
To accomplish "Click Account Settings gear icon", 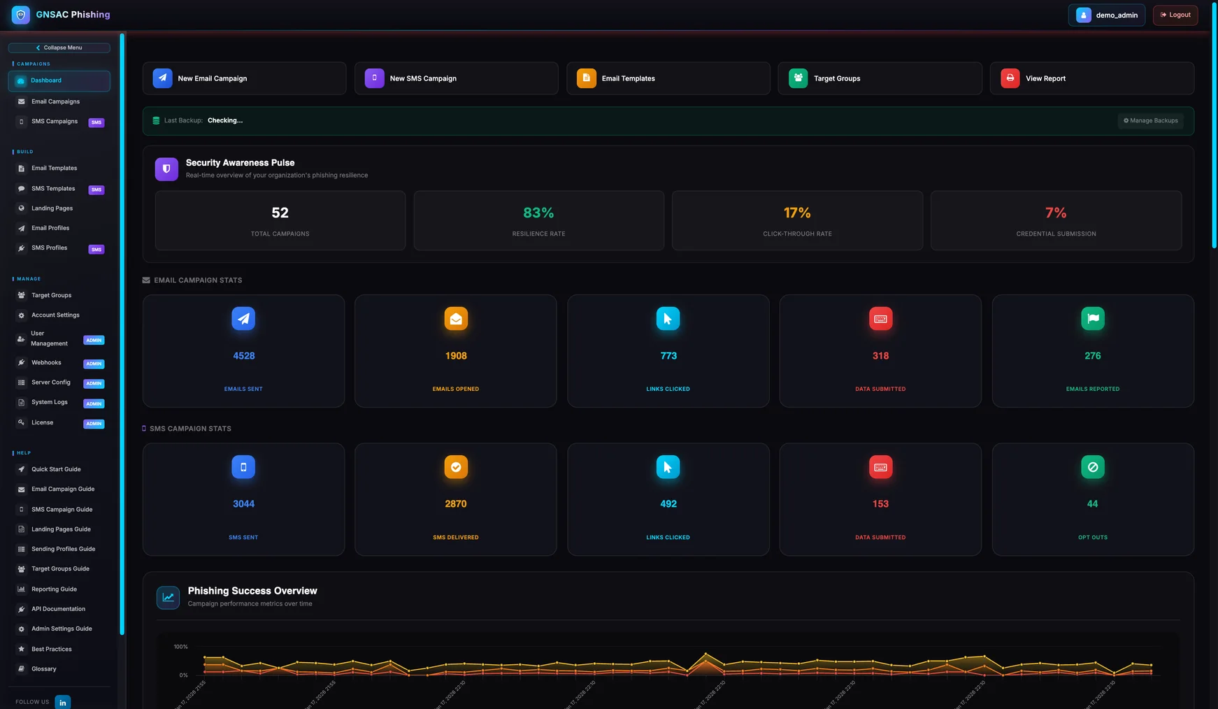I will tap(21, 315).
